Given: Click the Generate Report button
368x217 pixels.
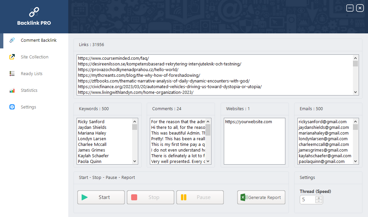Looking at the screenshot, I should coord(261,197).
